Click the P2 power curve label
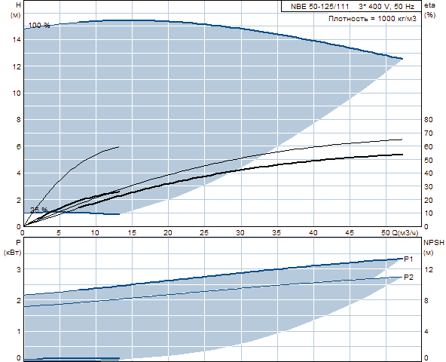 (x=408, y=277)
